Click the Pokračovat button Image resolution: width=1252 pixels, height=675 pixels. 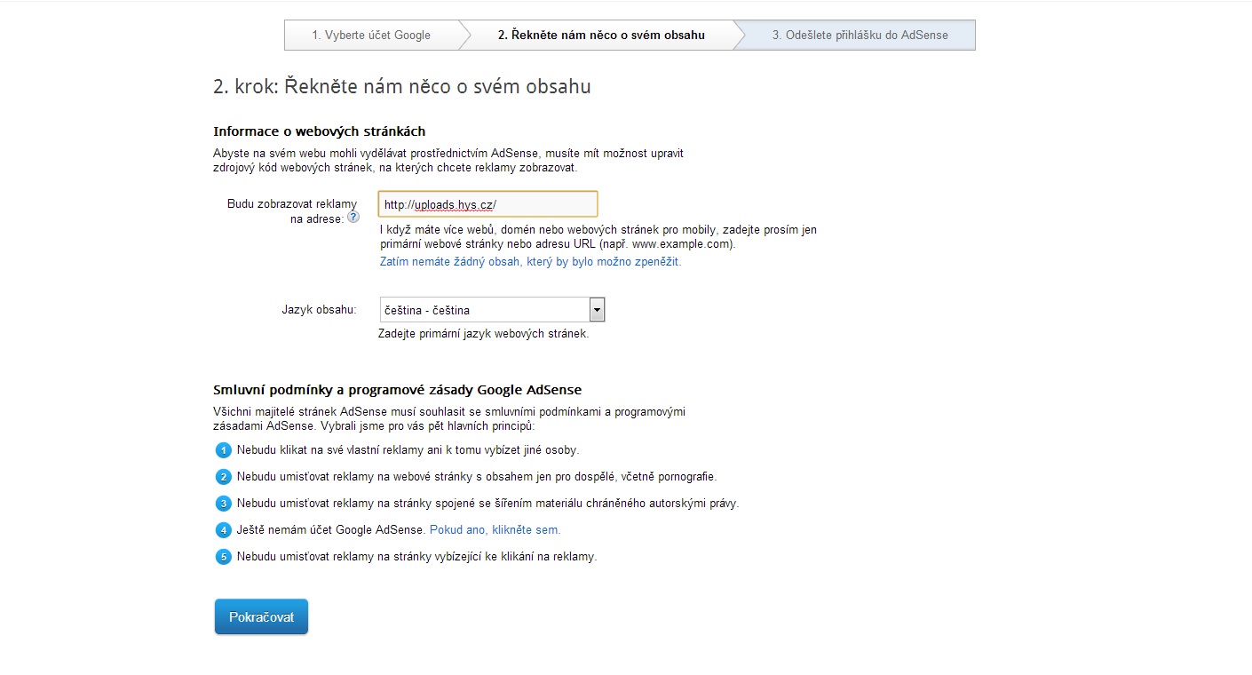click(261, 616)
